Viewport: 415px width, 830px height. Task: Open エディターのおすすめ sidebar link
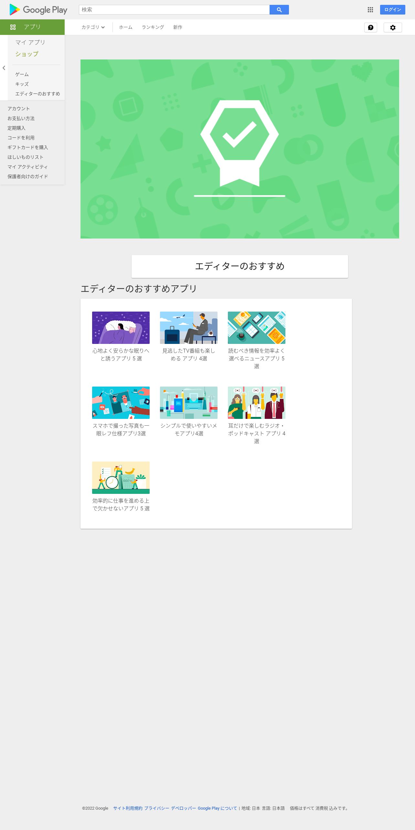coord(37,94)
